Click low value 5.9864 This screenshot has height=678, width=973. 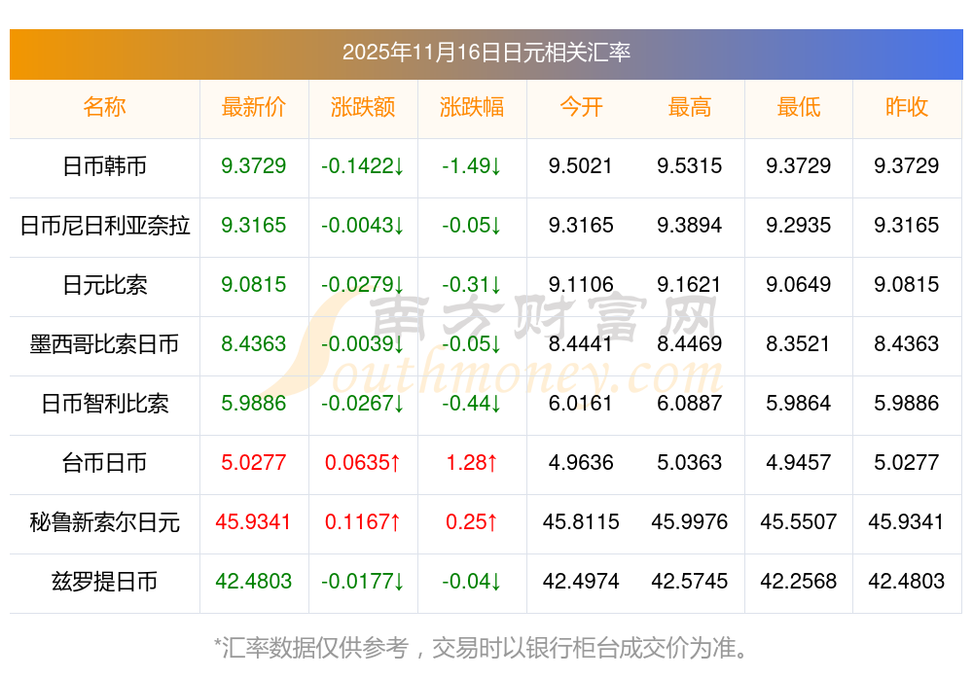tap(799, 404)
